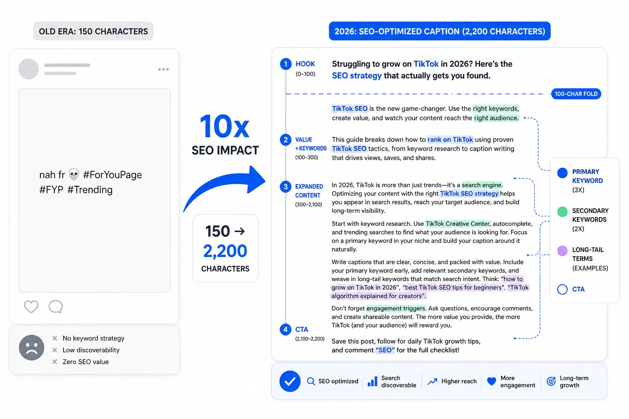Click the "Zero SEO value" text
Viewport: 629px width, 419px height.
pyautogui.click(x=86, y=362)
